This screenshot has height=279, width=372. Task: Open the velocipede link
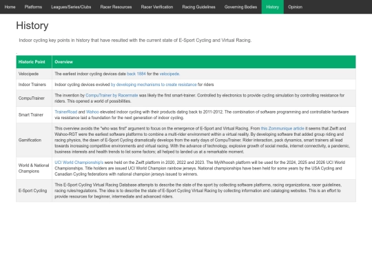click(169, 74)
